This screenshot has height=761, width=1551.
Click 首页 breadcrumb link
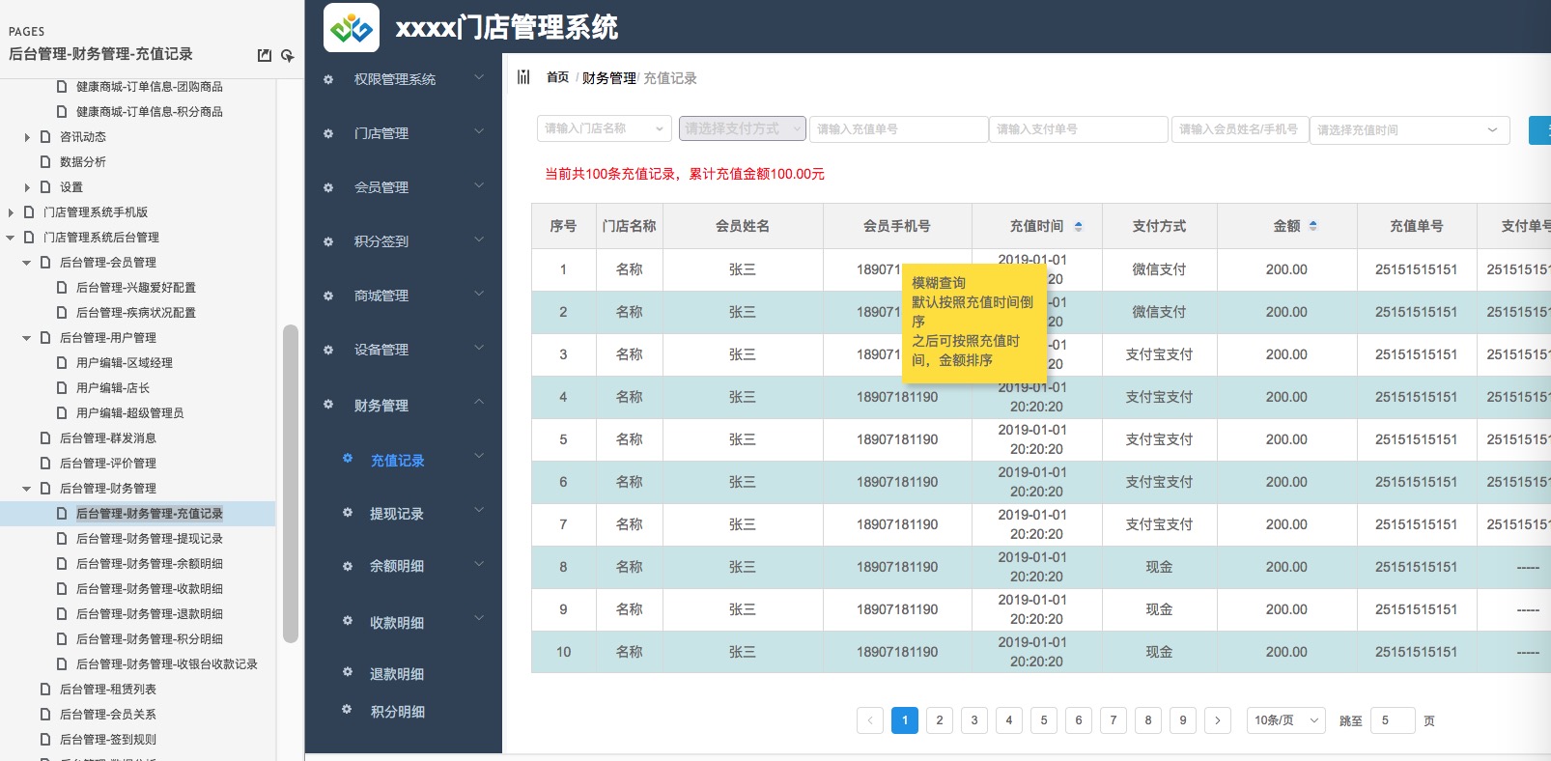[x=558, y=77]
